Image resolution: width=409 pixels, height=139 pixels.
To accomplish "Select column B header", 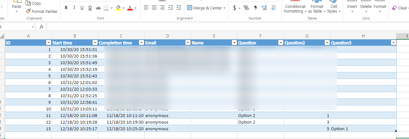I will 75,36.
